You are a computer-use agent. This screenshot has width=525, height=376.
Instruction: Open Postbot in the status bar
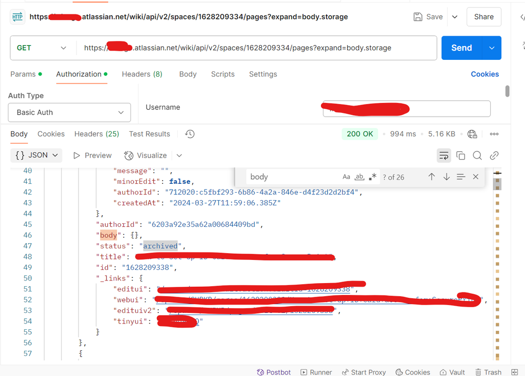[274, 372]
